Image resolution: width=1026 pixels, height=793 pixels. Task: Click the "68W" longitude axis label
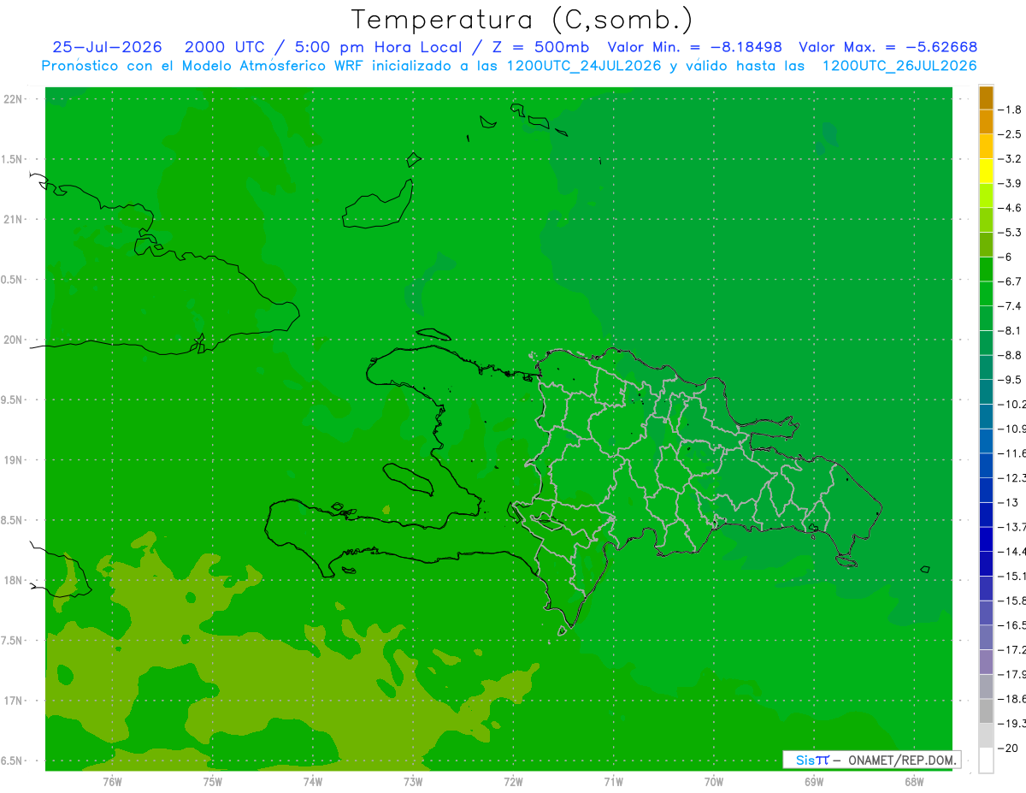click(x=913, y=781)
